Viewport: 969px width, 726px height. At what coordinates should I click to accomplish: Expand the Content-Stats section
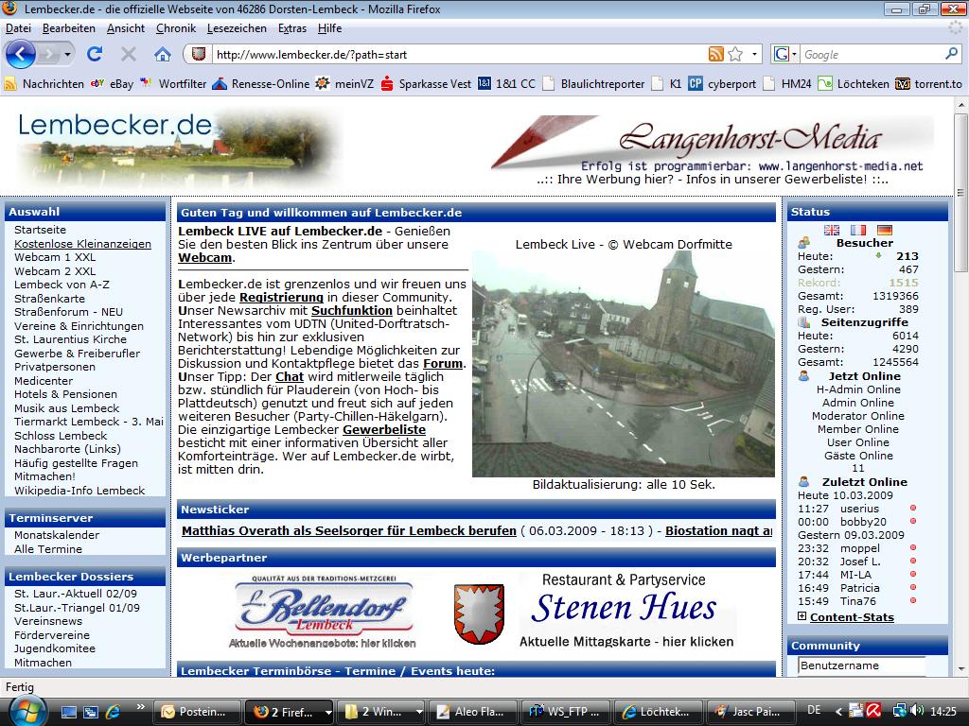pyautogui.click(x=802, y=616)
